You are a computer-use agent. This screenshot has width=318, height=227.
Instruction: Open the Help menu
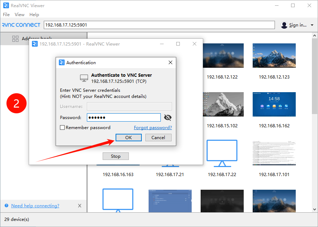coord(34,15)
